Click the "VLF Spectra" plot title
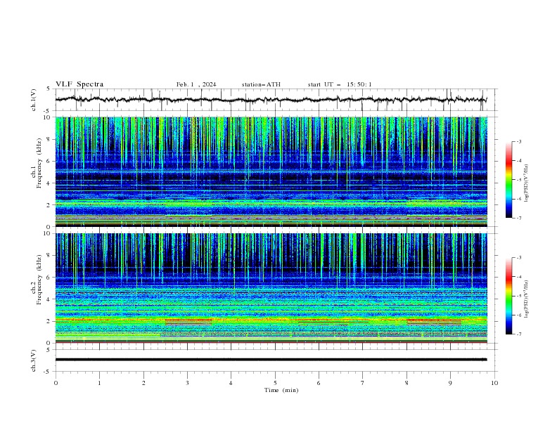Viewport: 557px width, 430px height. (79, 84)
